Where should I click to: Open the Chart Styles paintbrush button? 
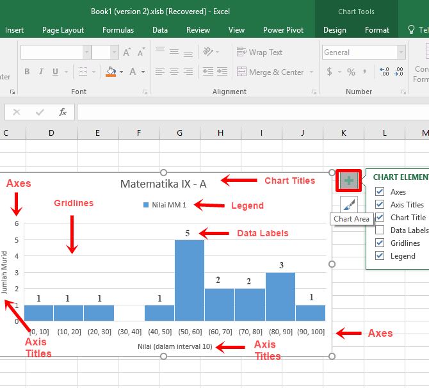[348, 205]
